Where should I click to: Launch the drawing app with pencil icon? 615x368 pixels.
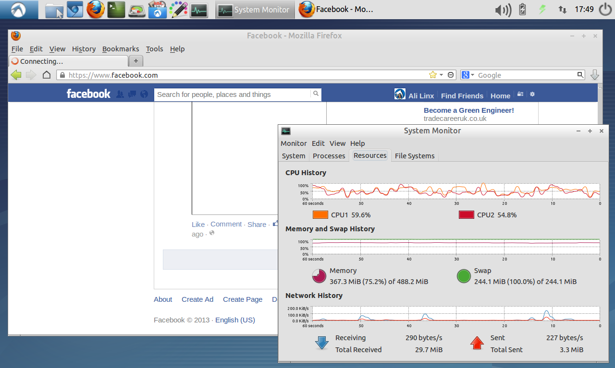(178, 10)
